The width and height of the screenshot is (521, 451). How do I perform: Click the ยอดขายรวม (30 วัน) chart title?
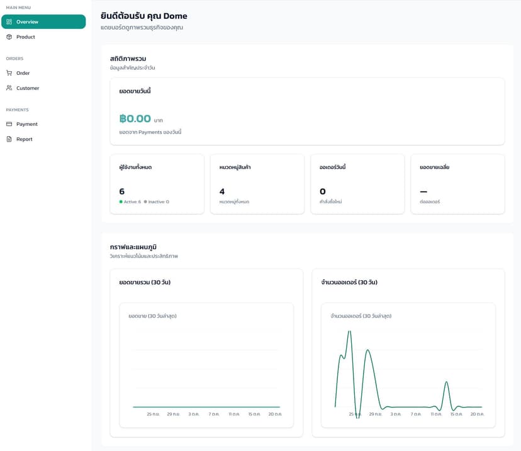145,282
